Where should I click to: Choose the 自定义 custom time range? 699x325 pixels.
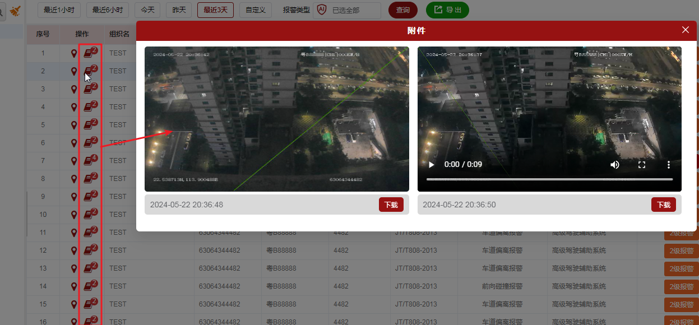point(255,10)
